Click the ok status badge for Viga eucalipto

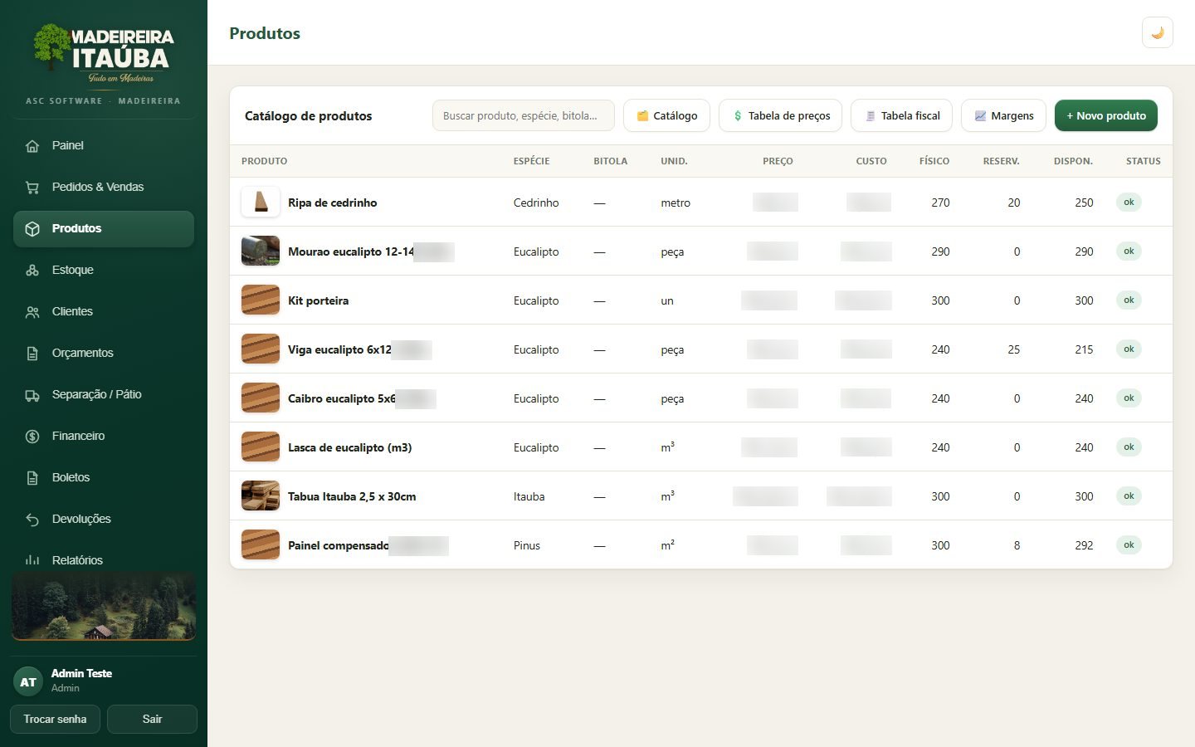pyautogui.click(x=1129, y=349)
